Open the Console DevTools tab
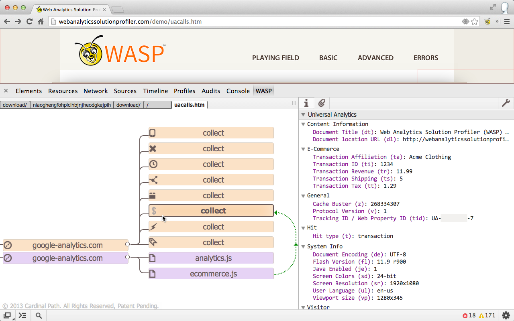 coord(238,91)
